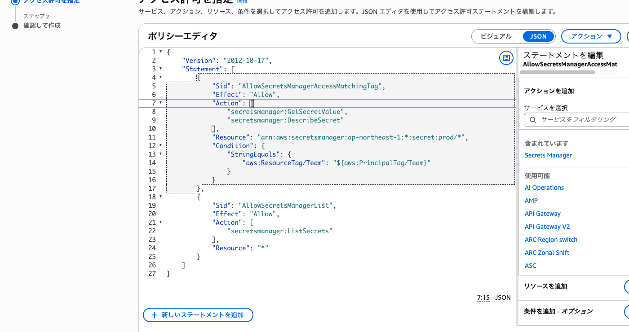Select the ASC service link
This screenshot has height=332, width=629.
(531, 266)
